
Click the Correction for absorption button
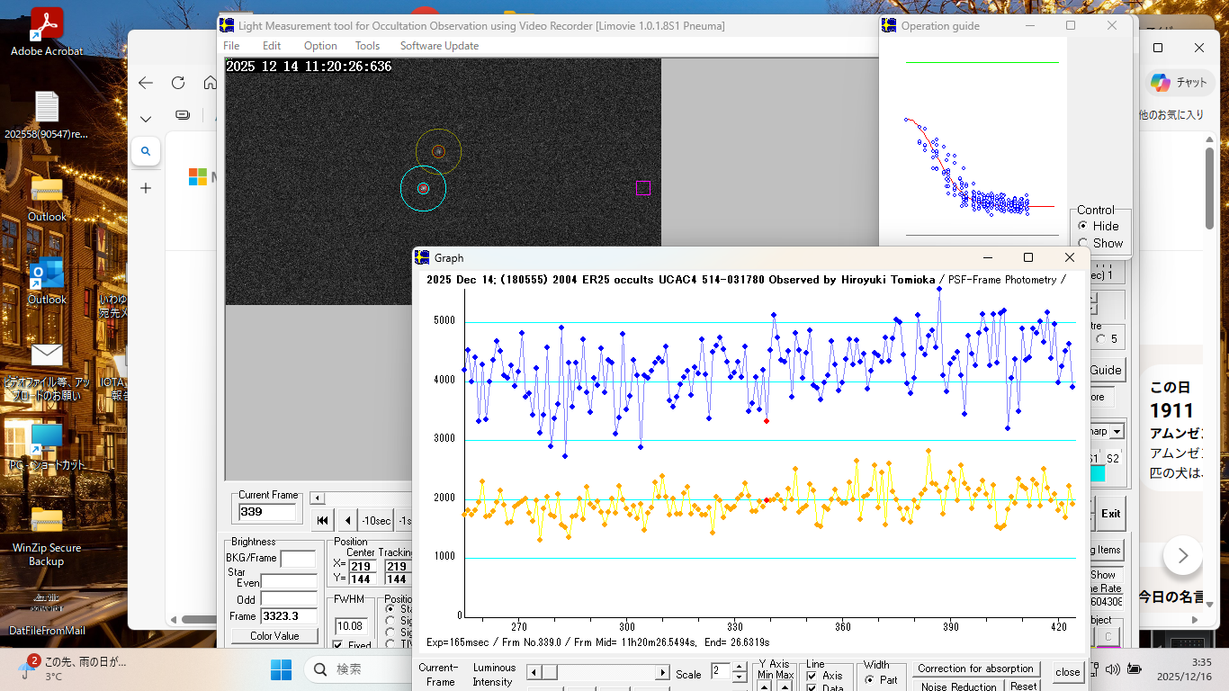click(x=975, y=669)
